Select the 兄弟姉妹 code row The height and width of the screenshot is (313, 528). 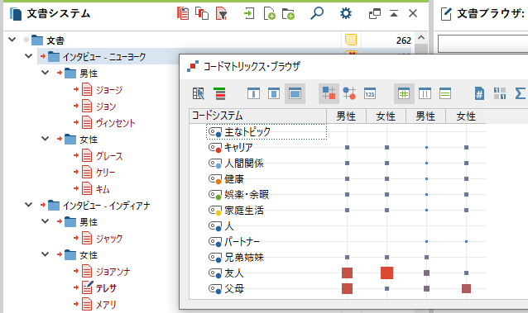pyautogui.click(x=244, y=257)
